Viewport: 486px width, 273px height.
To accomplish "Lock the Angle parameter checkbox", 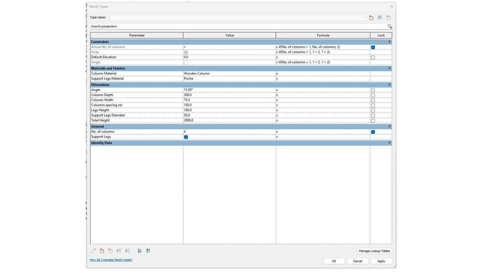I will pyautogui.click(x=373, y=90).
